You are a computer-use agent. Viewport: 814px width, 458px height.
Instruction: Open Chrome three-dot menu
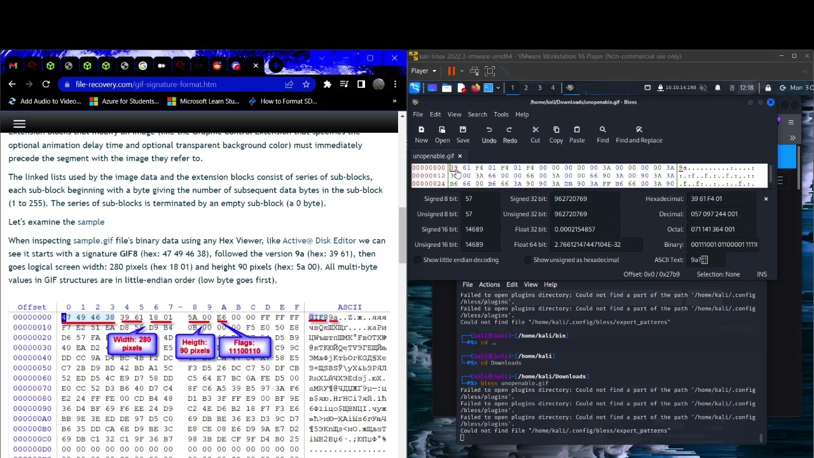pos(396,84)
